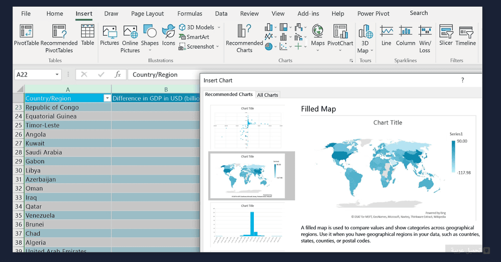Click row header 30
This screenshot has height=262, width=501.
(x=19, y=170)
